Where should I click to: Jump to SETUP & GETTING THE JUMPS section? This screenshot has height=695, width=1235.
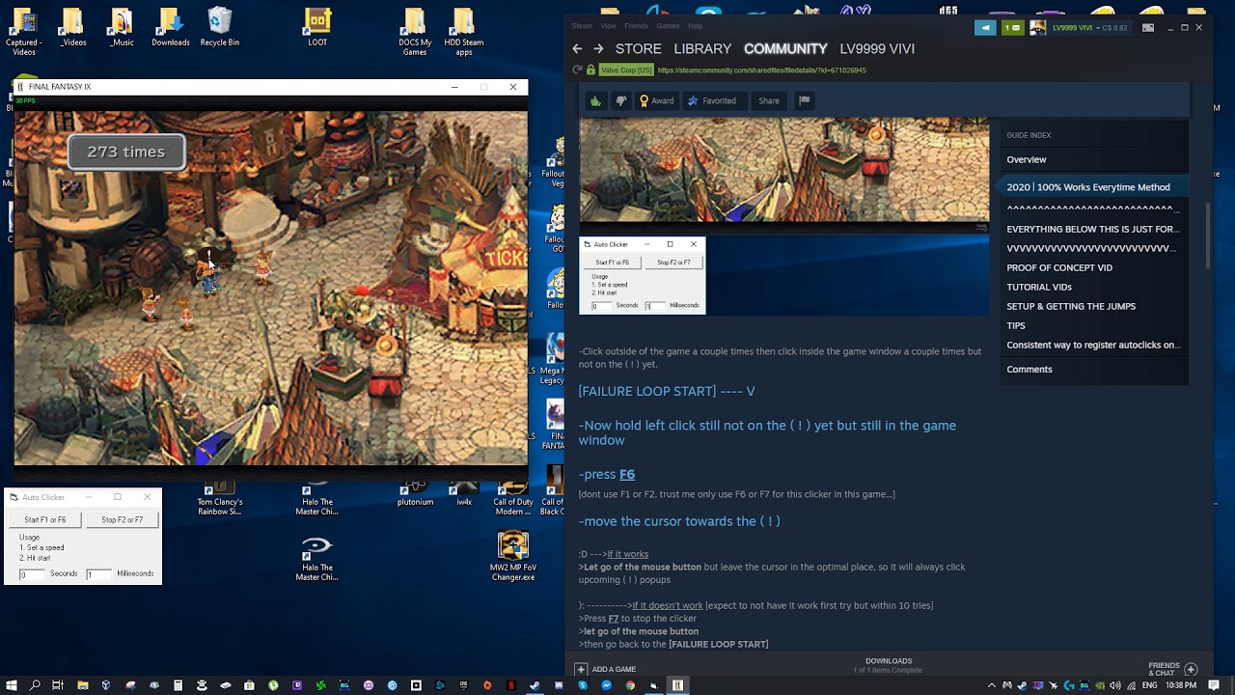pyautogui.click(x=1071, y=306)
